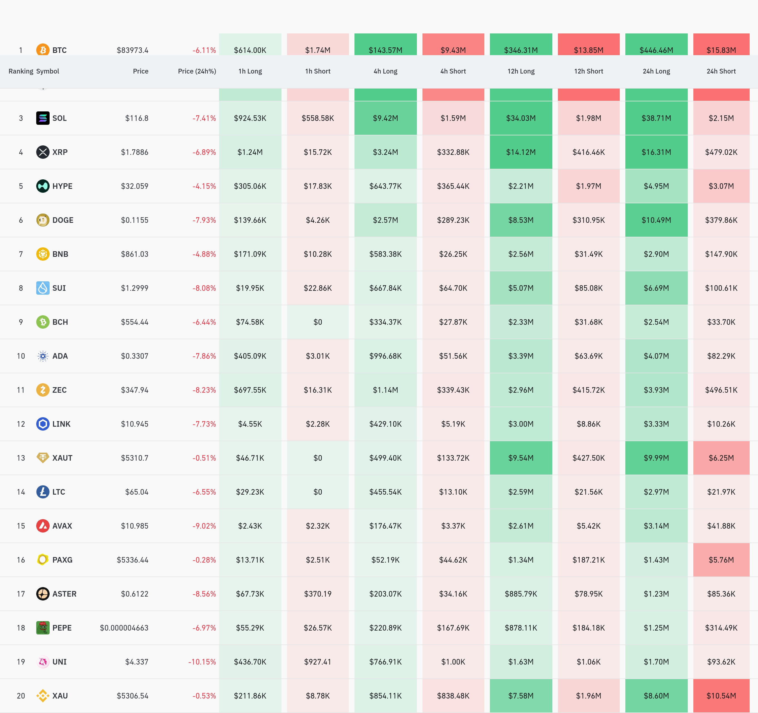Click XAU 24h Short $10.54M cell
The width and height of the screenshot is (758, 713).
(x=721, y=696)
